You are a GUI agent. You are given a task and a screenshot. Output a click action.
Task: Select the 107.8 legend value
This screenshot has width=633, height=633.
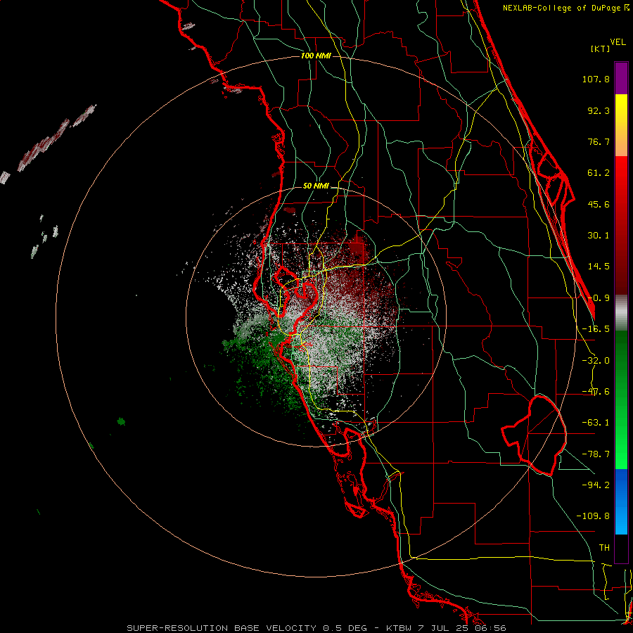coord(596,79)
